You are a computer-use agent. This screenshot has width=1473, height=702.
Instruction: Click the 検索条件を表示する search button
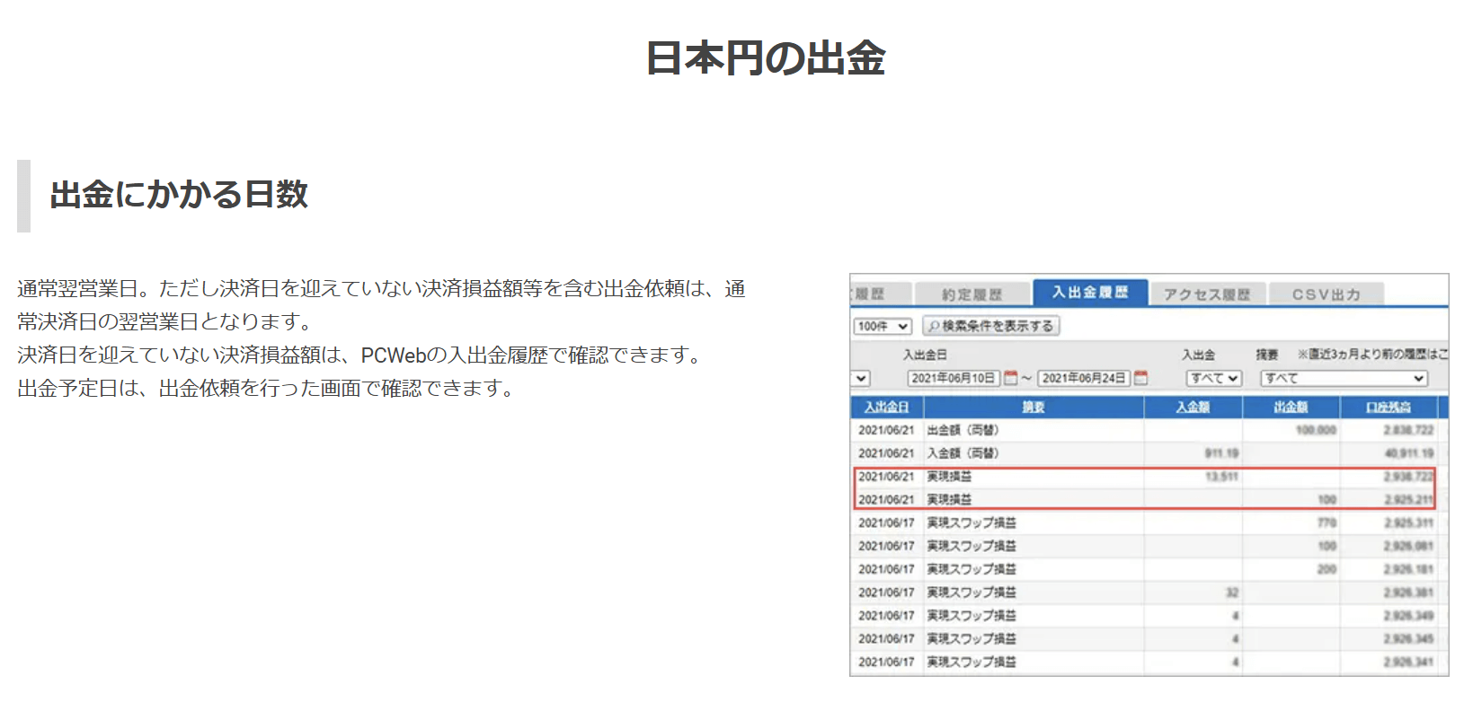[x=991, y=326]
